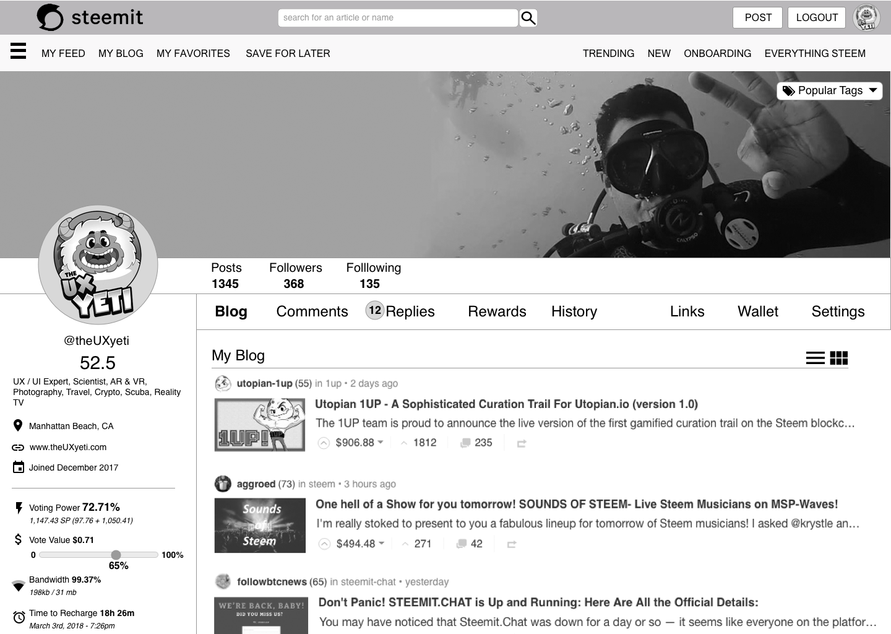
Task: Go to MY BLOG
Action: coord(121,53)
